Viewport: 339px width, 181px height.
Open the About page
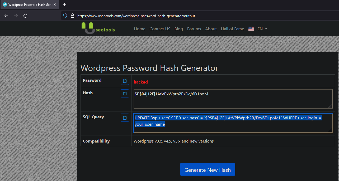tap(211, 29)
